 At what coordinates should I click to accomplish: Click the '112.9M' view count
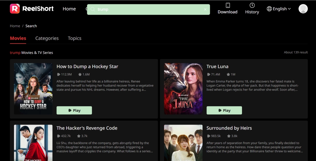coord(66,75)
